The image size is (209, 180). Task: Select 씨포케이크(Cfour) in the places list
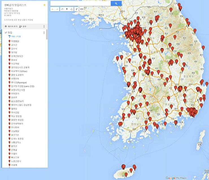pyautogui.click(x=19, y=71)
